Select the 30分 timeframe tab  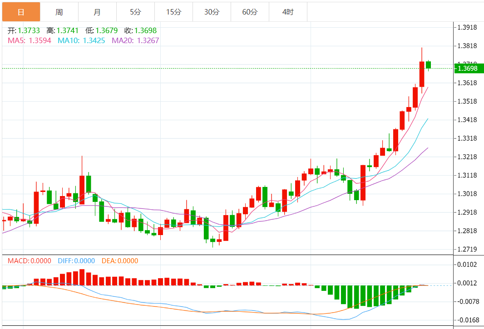coord(212,12)
